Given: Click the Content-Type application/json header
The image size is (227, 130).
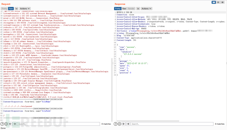Looking at the screenshot, I should coord(139,38).
